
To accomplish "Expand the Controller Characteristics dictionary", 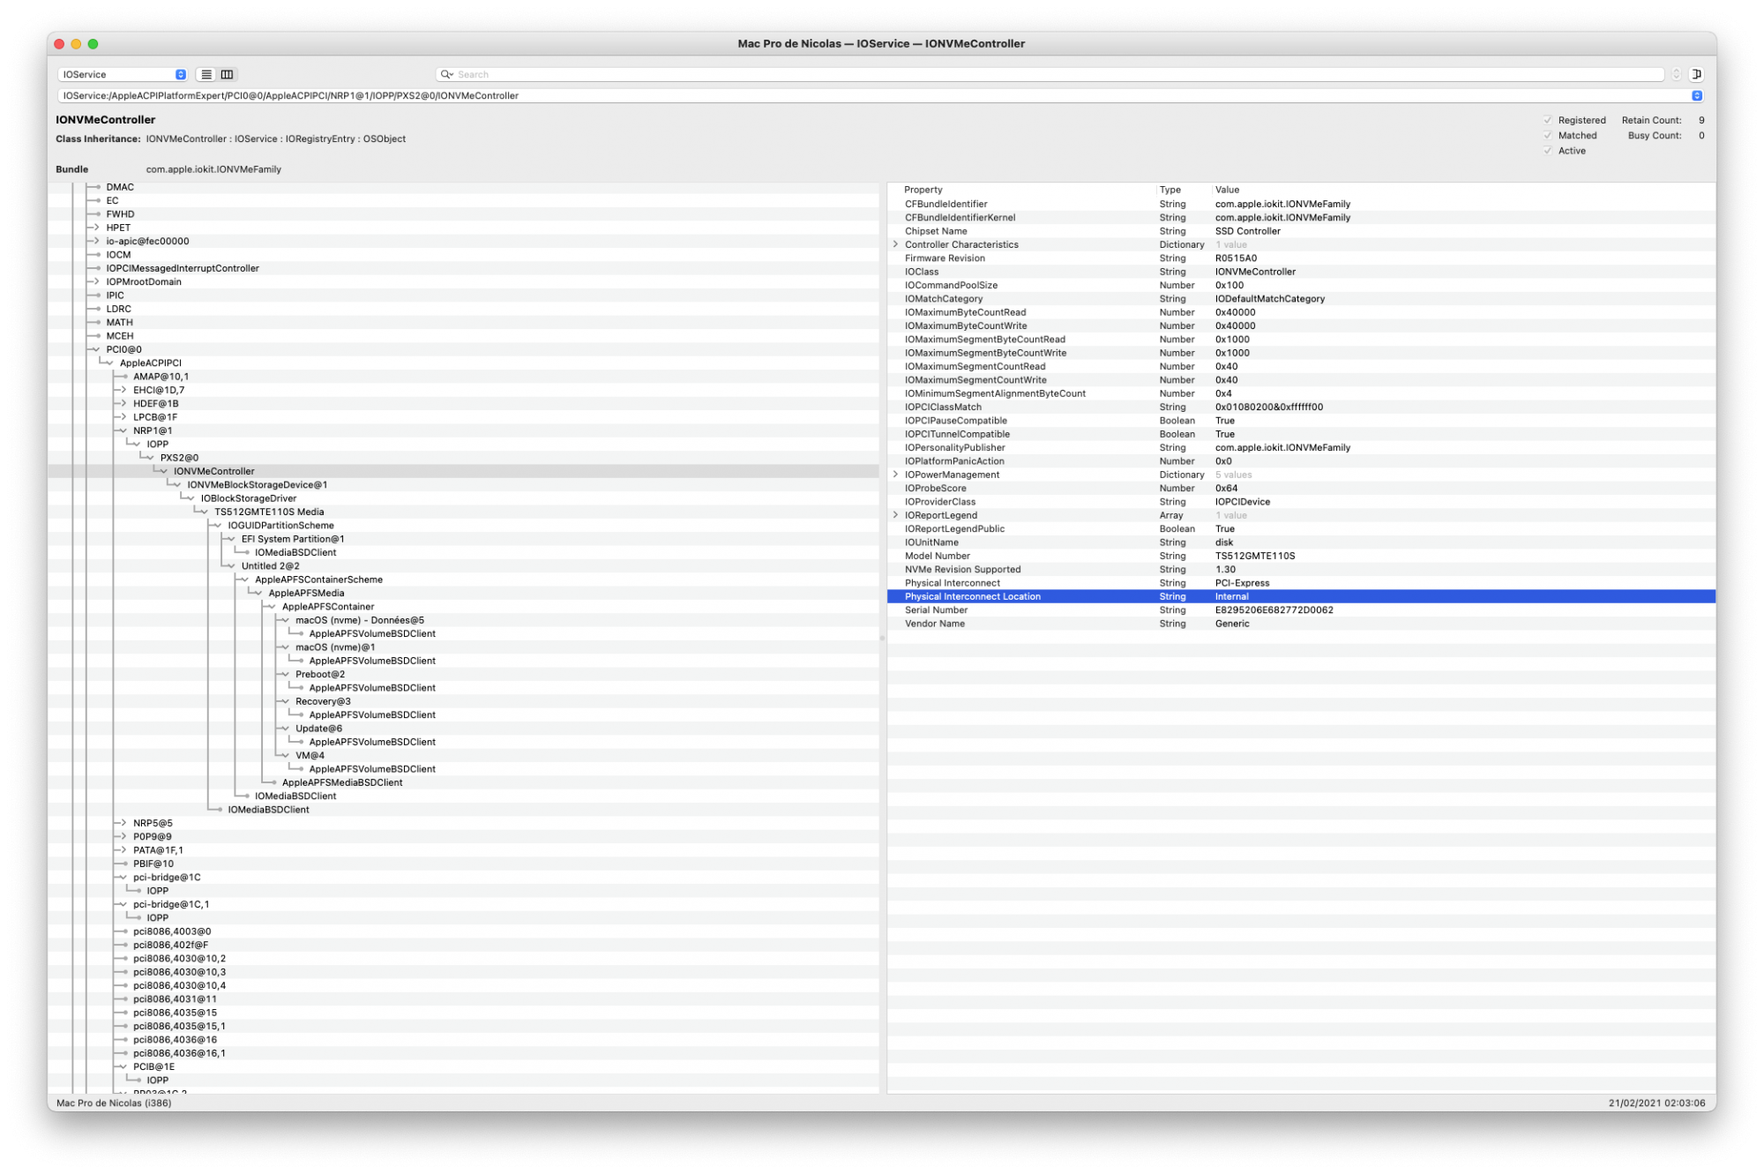I will pyautogui.click(x=895, y=244).
